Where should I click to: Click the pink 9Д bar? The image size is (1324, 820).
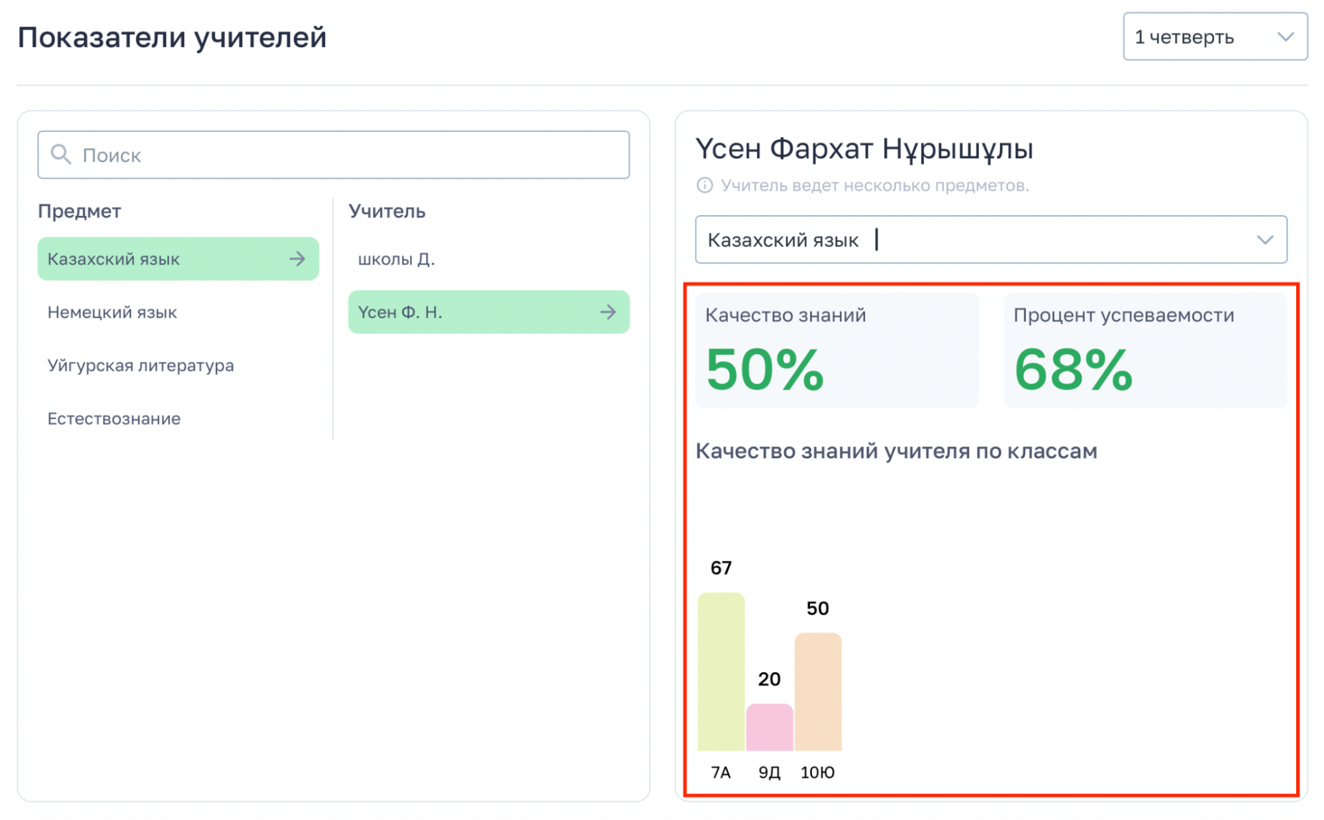pyautogui.click(x=769, y=727)
